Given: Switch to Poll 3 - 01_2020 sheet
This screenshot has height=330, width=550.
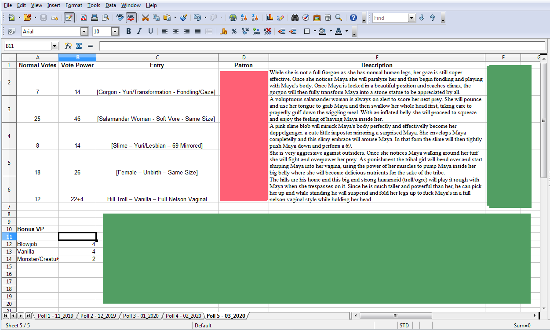Looking at the screenshot, I should [x=141, y=316].
